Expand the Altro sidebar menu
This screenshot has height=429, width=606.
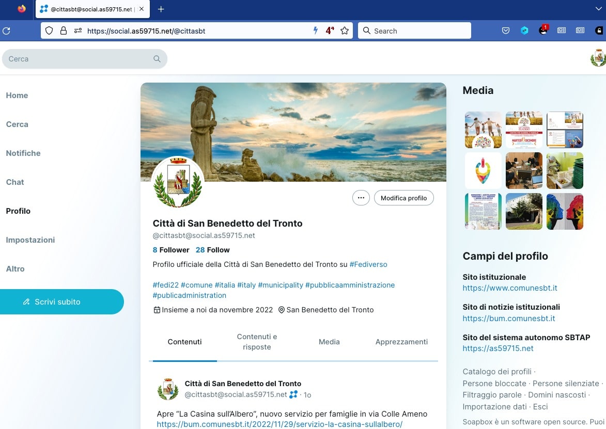click(15, 269)
